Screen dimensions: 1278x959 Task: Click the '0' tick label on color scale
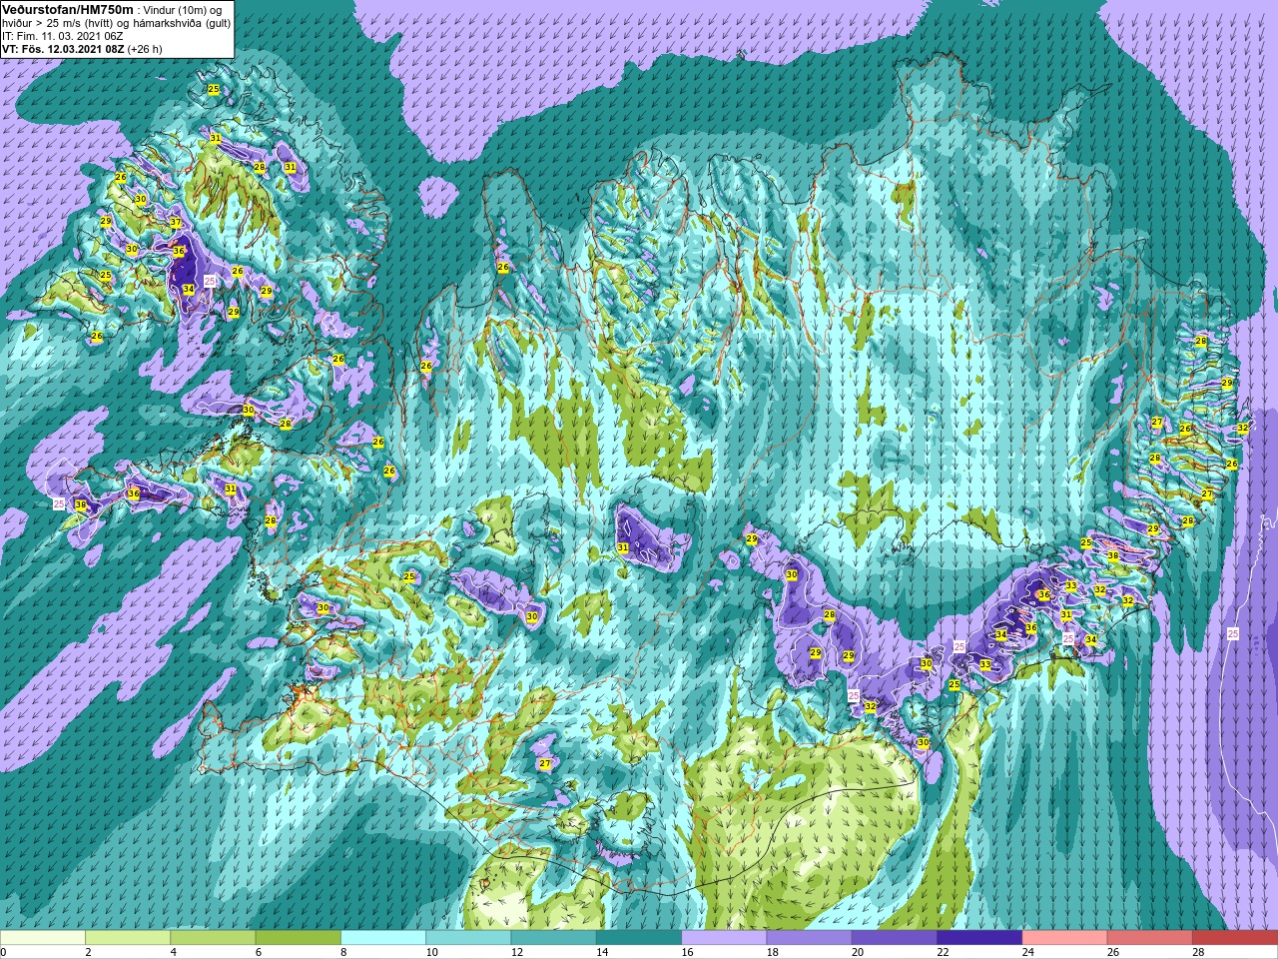pyautogui.click(x=4, y=952)
